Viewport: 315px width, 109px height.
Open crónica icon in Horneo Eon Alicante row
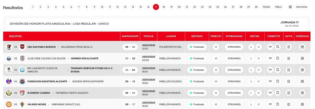(302, 58)
